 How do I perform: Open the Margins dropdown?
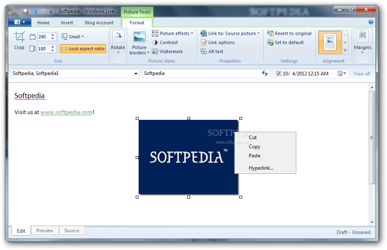pos(362,46)
